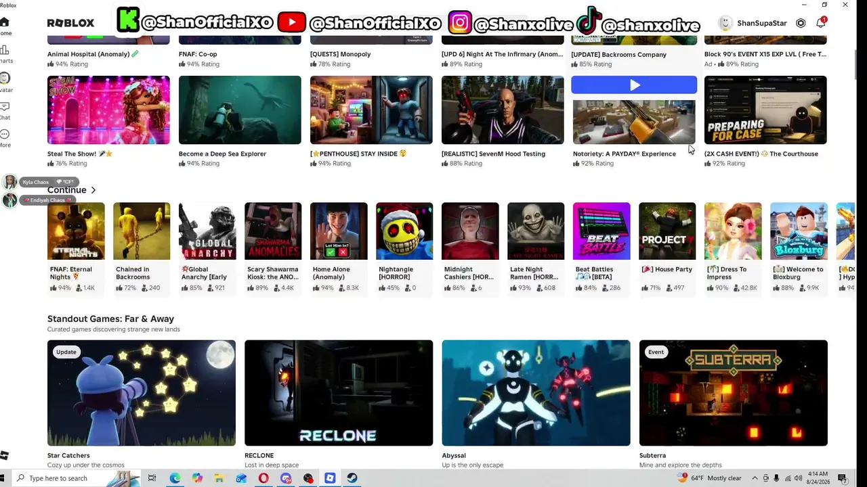Open Outlook from the taskbar
The height and width of the screenshot is (487, 867).
click(241, 478)
